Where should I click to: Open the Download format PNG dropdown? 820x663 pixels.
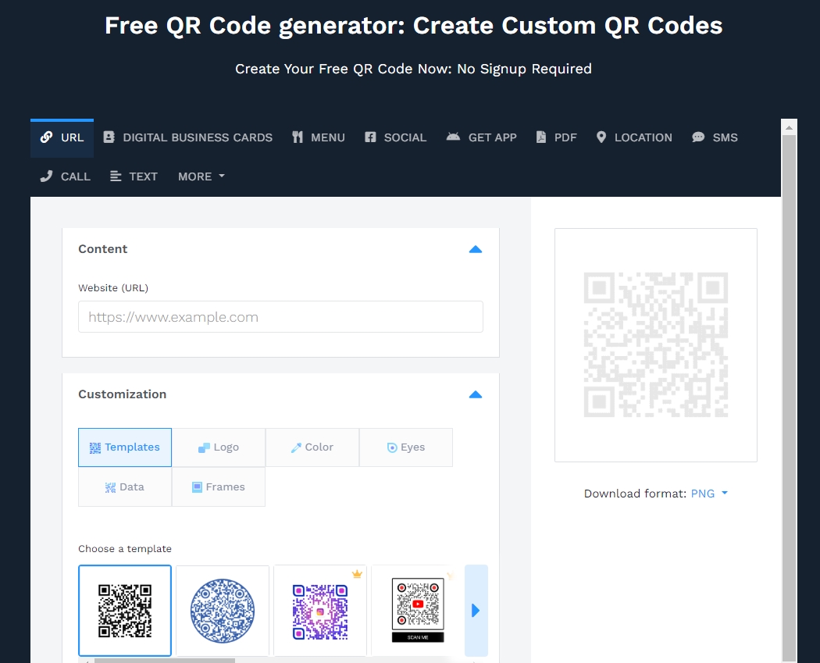point(709,494)
